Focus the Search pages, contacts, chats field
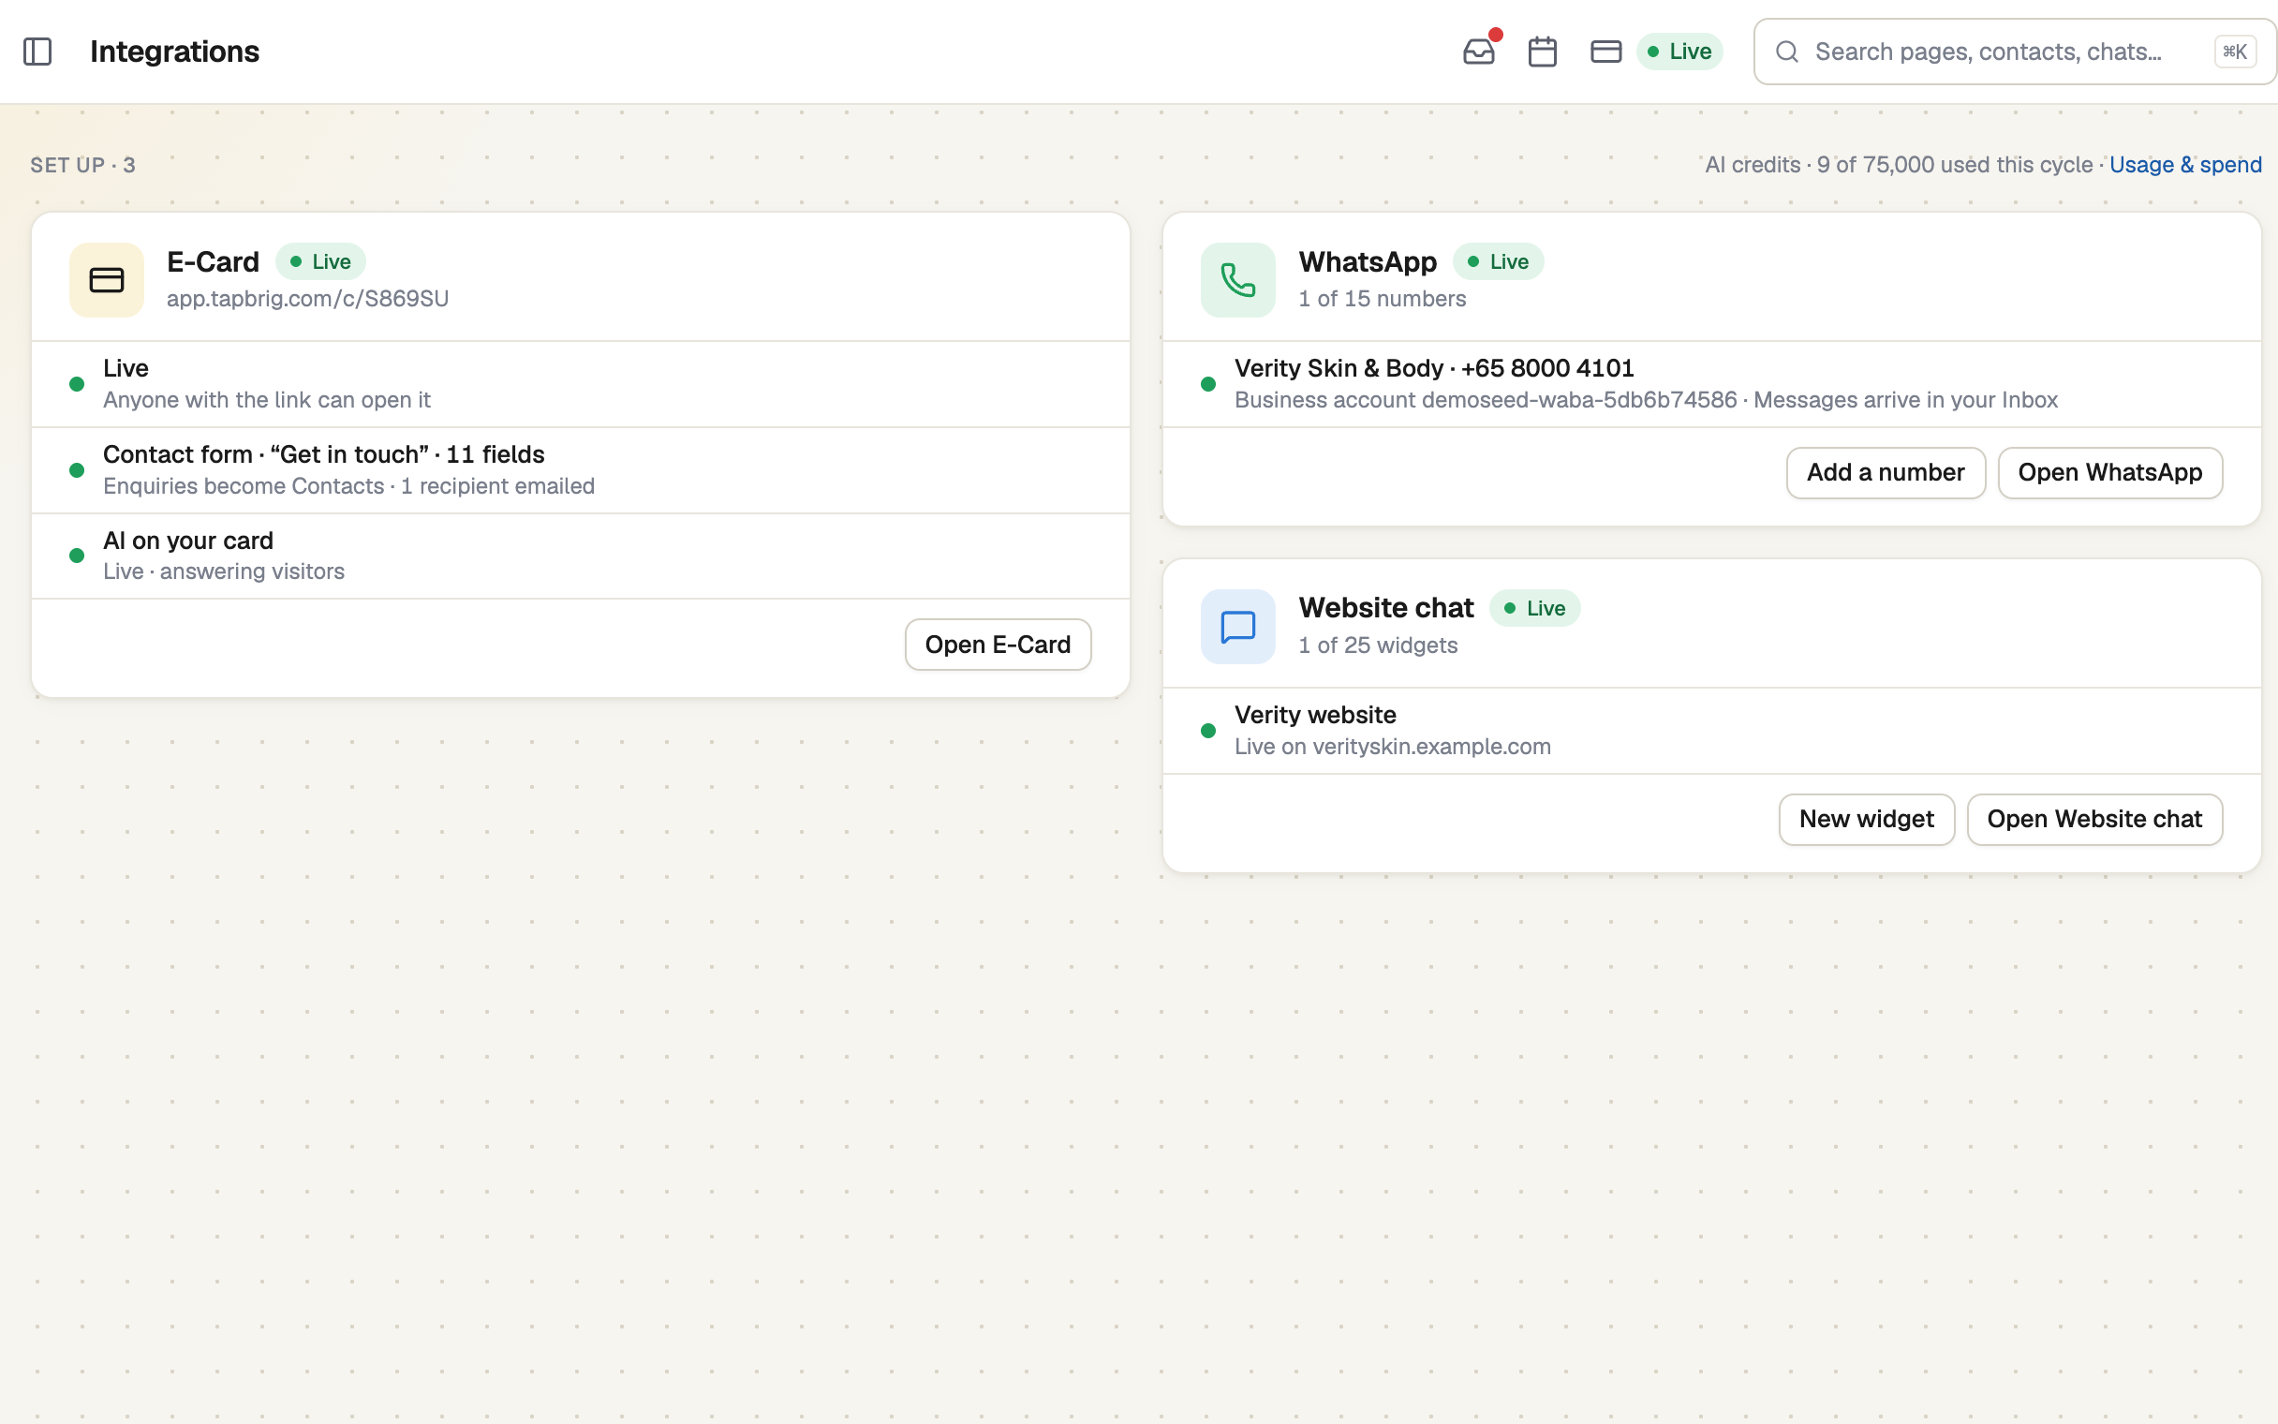The image size is (2278, 1424). [x=2015, y=52]
